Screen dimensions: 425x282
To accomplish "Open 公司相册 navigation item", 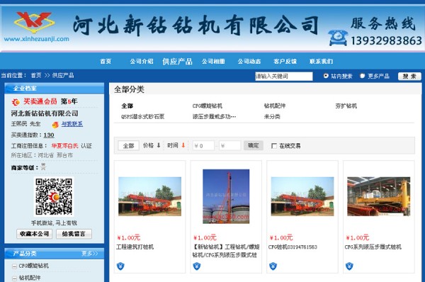I will [x=213, y=61].
